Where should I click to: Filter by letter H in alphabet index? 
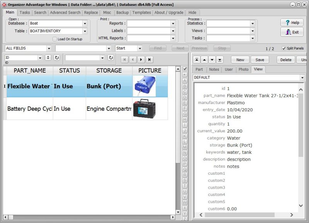coord(185,119)
